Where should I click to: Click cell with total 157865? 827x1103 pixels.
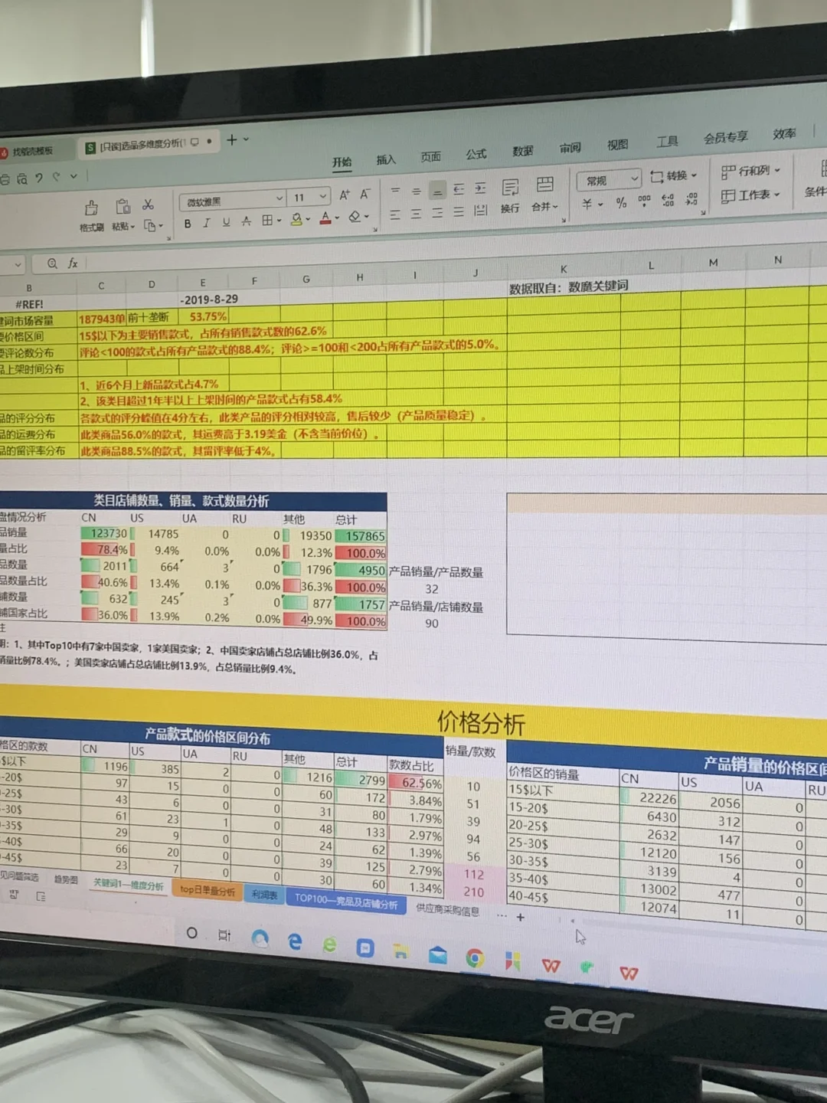pos(361,536)
